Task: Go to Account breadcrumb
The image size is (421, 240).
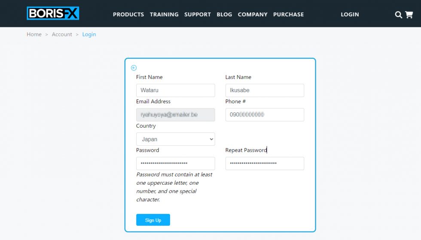Action: pos(62,34)
